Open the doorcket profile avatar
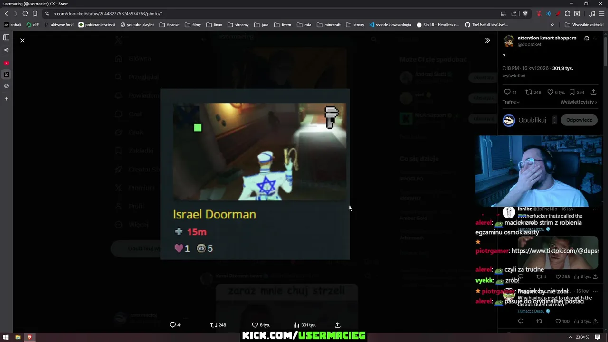Viewport: 608px width, 342px height. (x=509, y=41)
